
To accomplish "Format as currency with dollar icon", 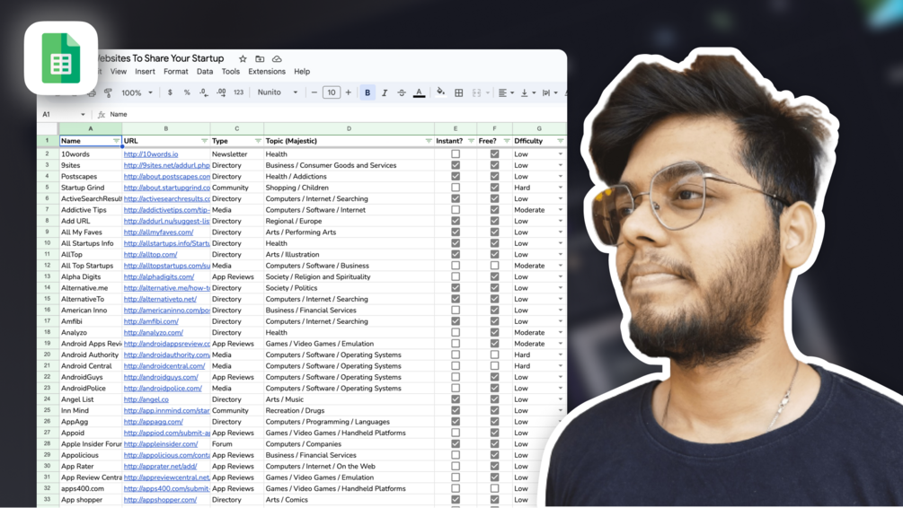I will pos(170,92).
